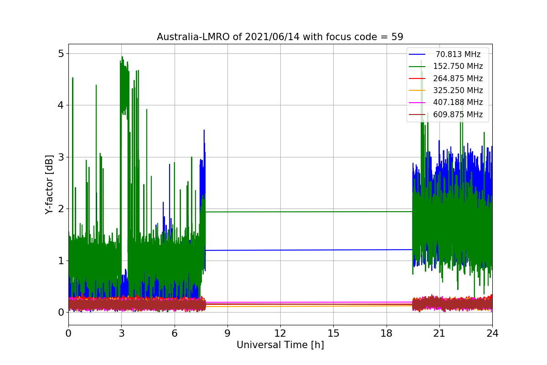Click the green line swatch in legend
547x365 pixels.
coord(418,67)
